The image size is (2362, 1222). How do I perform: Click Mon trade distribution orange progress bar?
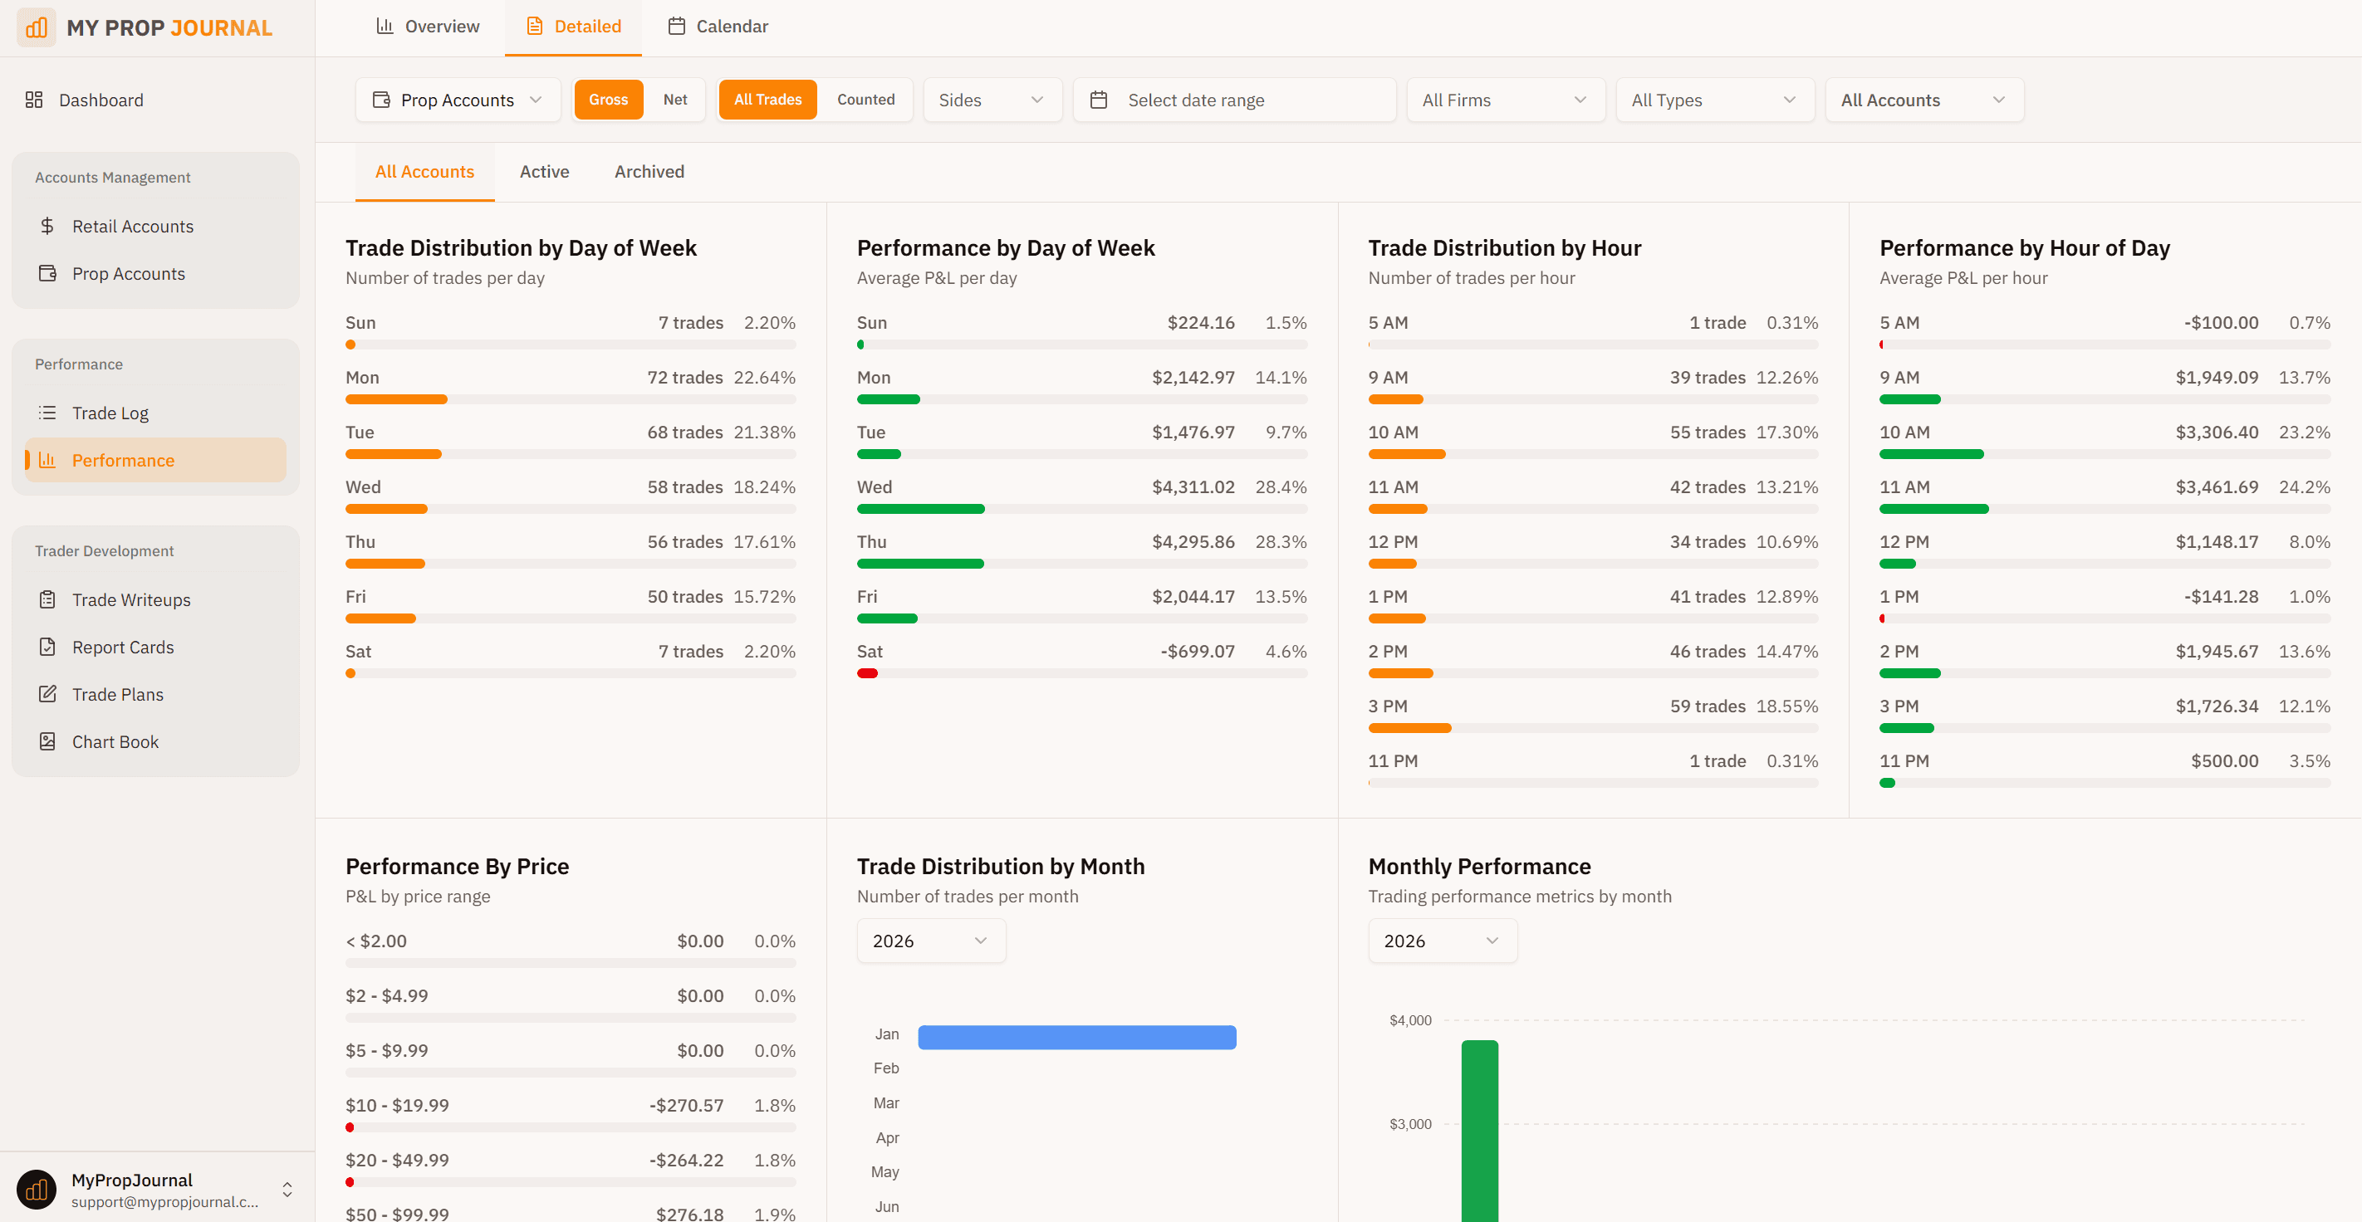click(396, 399)
